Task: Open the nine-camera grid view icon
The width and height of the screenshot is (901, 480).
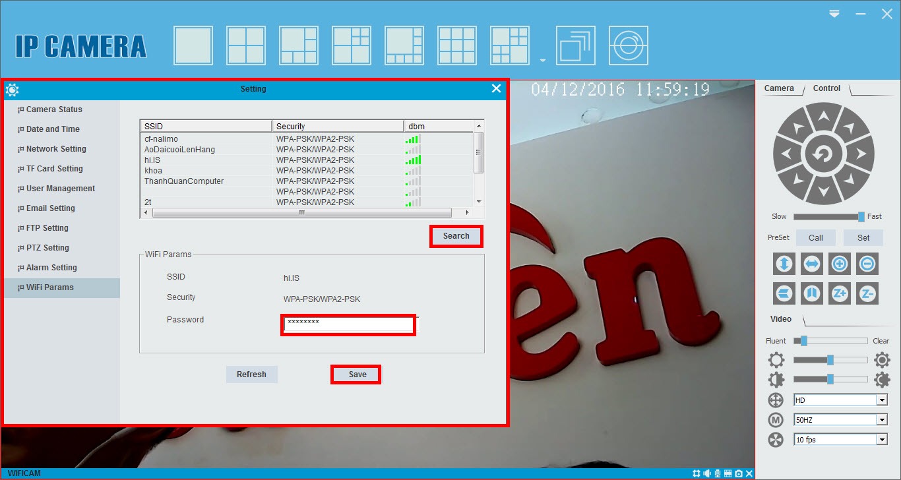Action: coord(456,45)
